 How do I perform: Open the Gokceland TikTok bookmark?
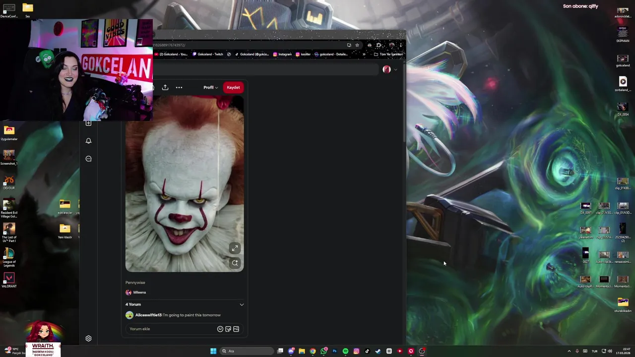tap(253, 54)
